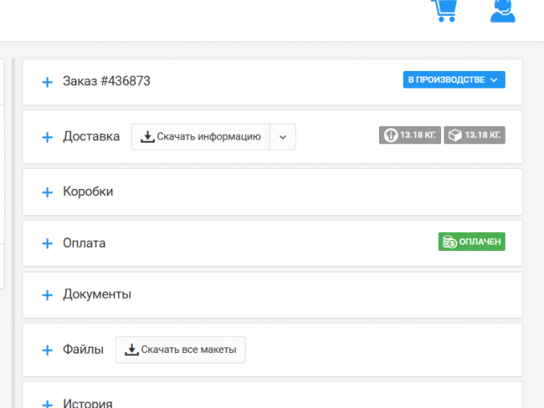Click the coins icon on ОПЛАЧЕН badge
Viewport: 544px width, 408px height.
click(x=450, y=241)
